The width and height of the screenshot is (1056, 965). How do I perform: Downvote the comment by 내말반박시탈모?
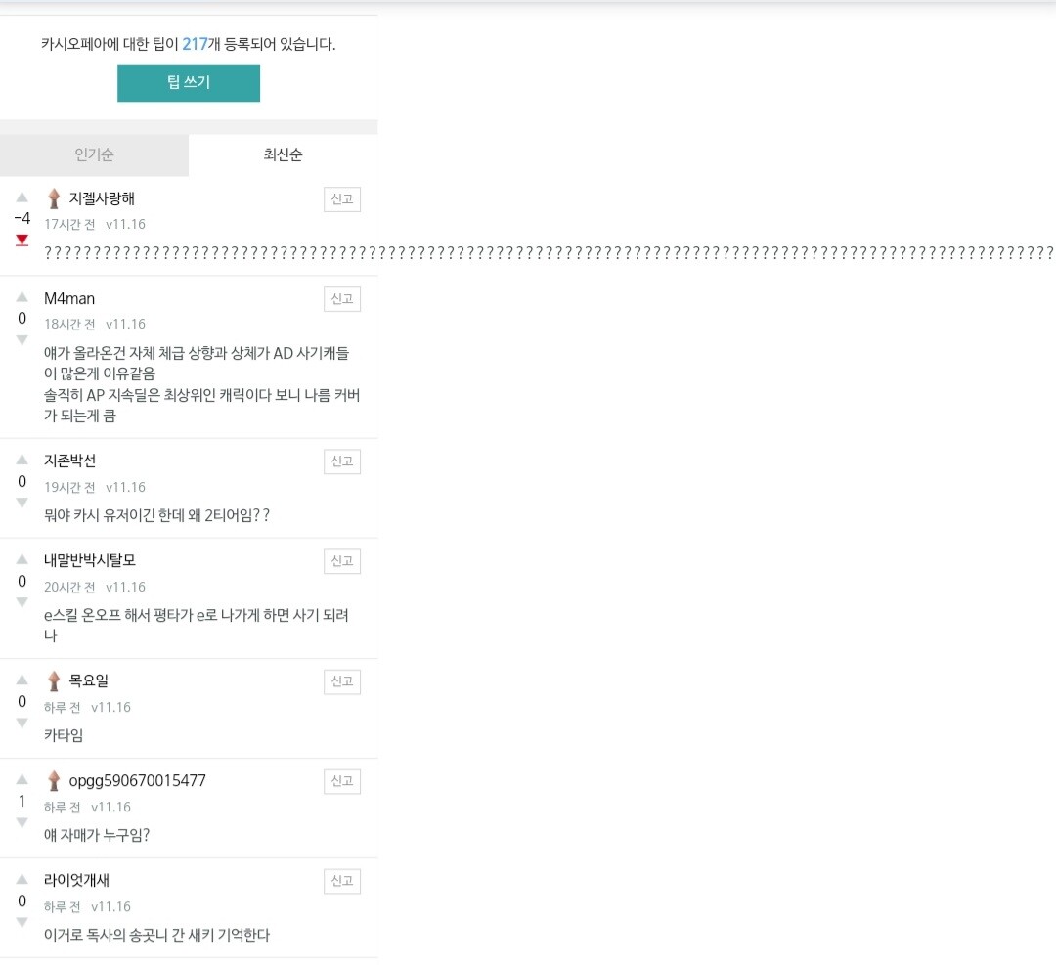22,602
